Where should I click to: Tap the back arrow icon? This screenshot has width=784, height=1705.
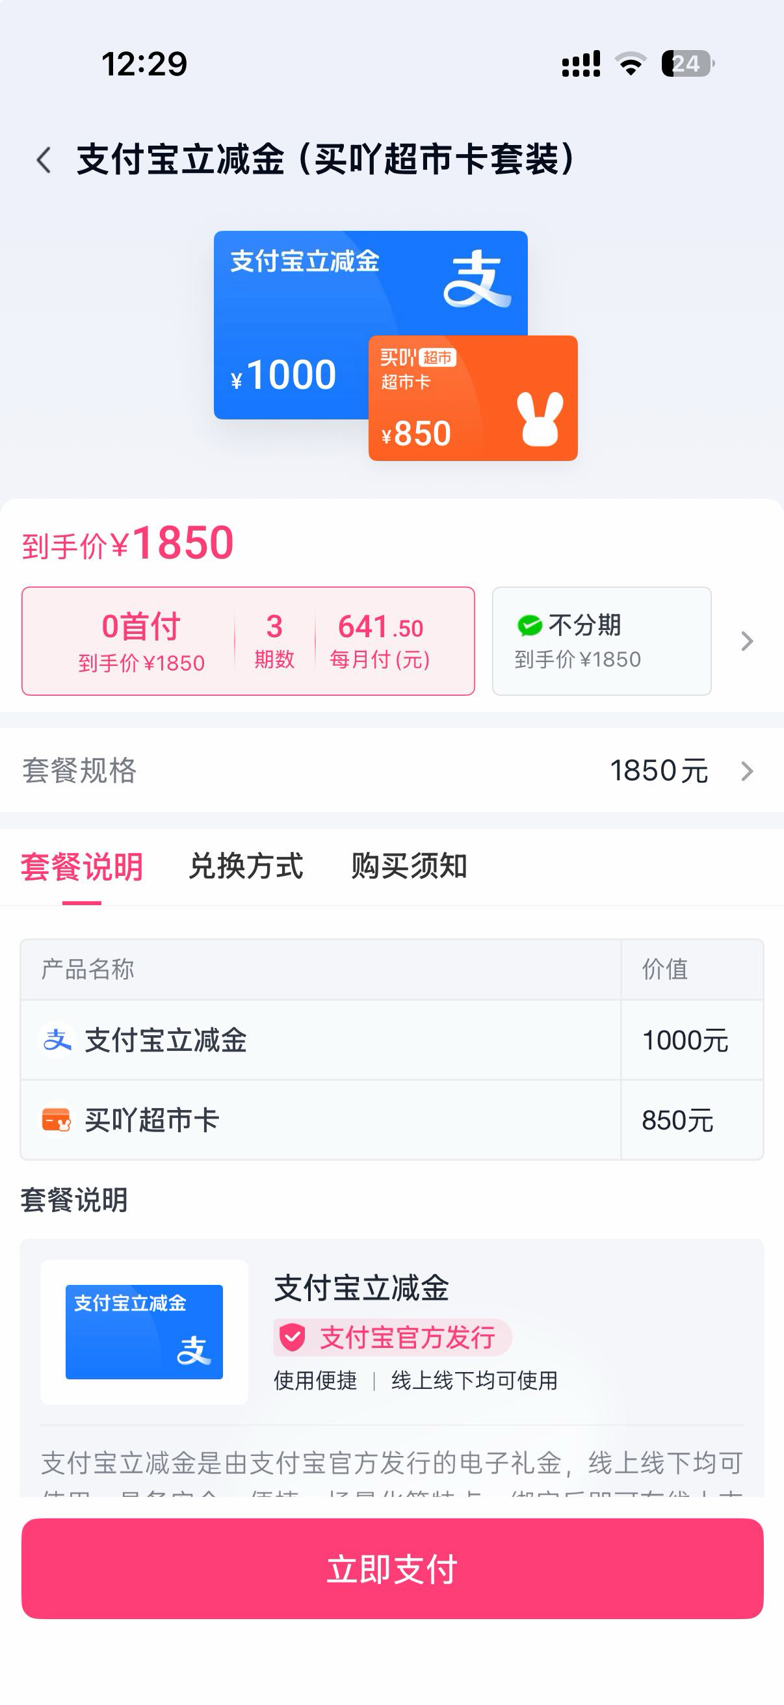pyautogui.click(x=44, y=160)
